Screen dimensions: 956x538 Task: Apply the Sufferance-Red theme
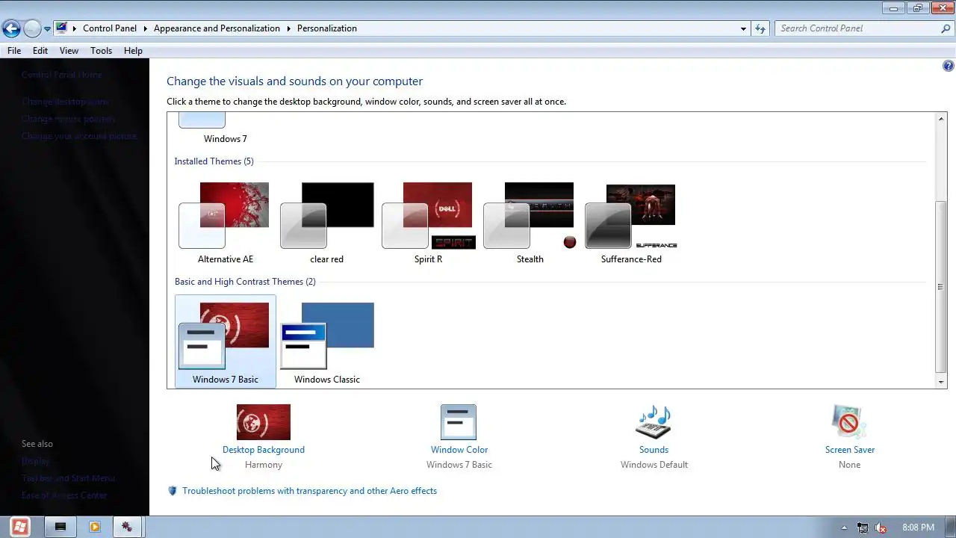tap(631, 223)
